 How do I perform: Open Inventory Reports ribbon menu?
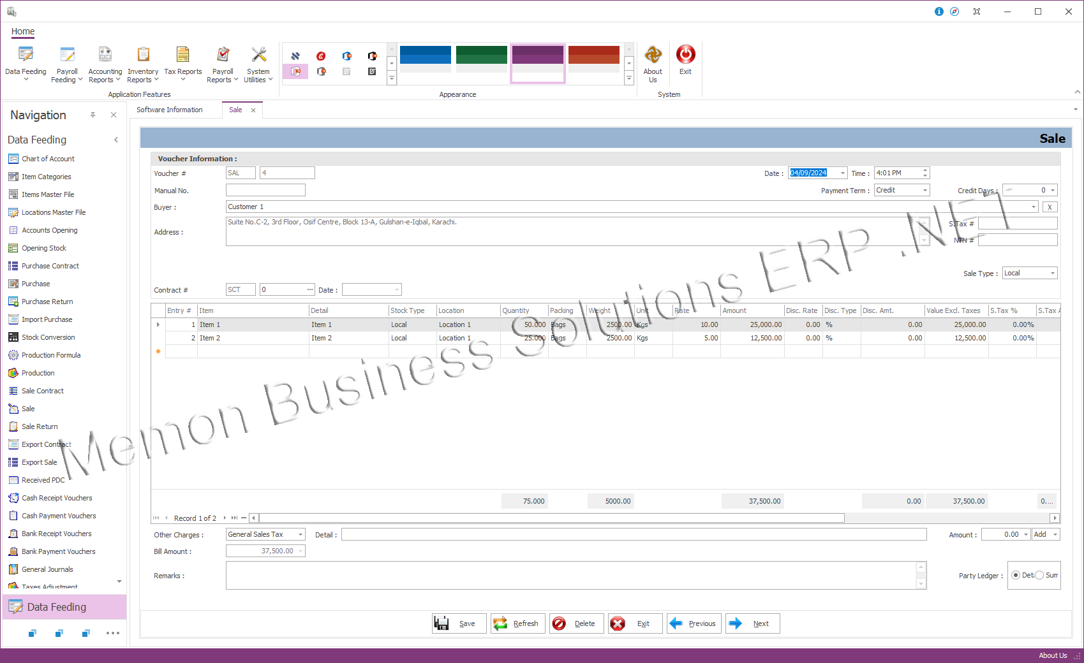pos(143,64)
